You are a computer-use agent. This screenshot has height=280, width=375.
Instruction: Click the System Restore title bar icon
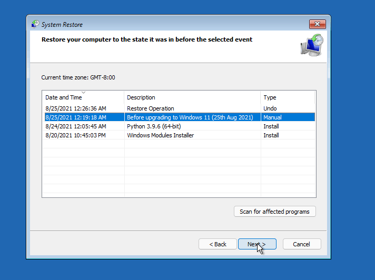point(35,24)
